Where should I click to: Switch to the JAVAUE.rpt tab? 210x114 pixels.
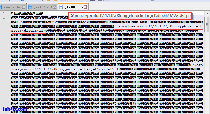pos(43,7)
